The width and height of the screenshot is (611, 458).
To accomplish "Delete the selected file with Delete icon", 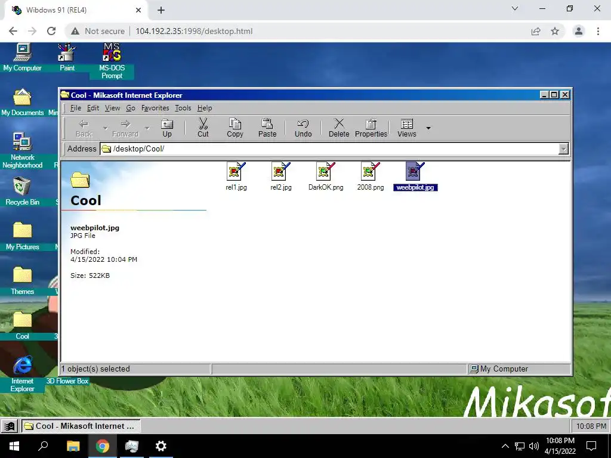I will [339, 128].
